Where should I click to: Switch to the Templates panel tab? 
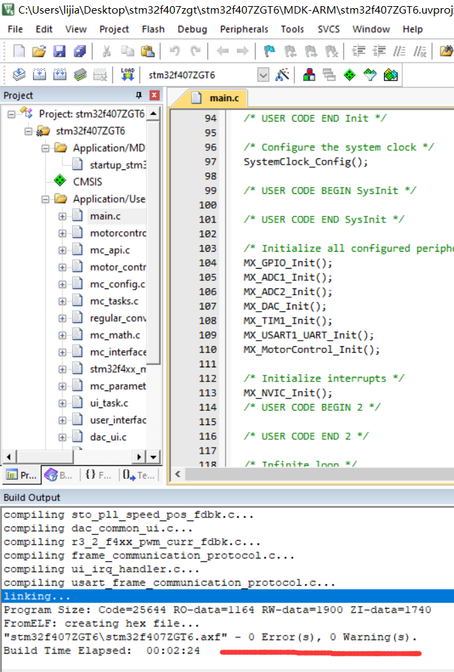pos(139,475)
